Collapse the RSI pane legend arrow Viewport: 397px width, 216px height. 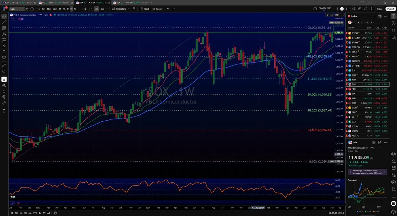12,203
